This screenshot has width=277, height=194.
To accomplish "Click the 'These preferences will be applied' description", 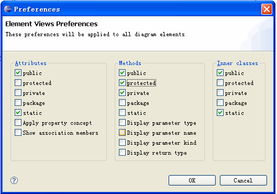I will [95, 34].
